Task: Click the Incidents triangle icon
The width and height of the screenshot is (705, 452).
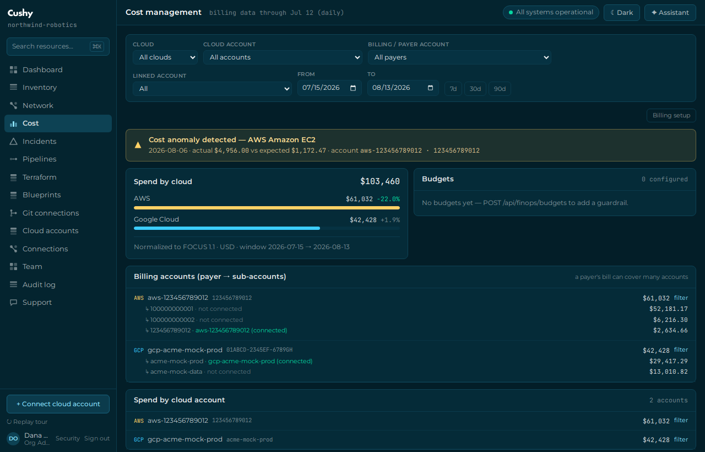Action: point(14,141)
